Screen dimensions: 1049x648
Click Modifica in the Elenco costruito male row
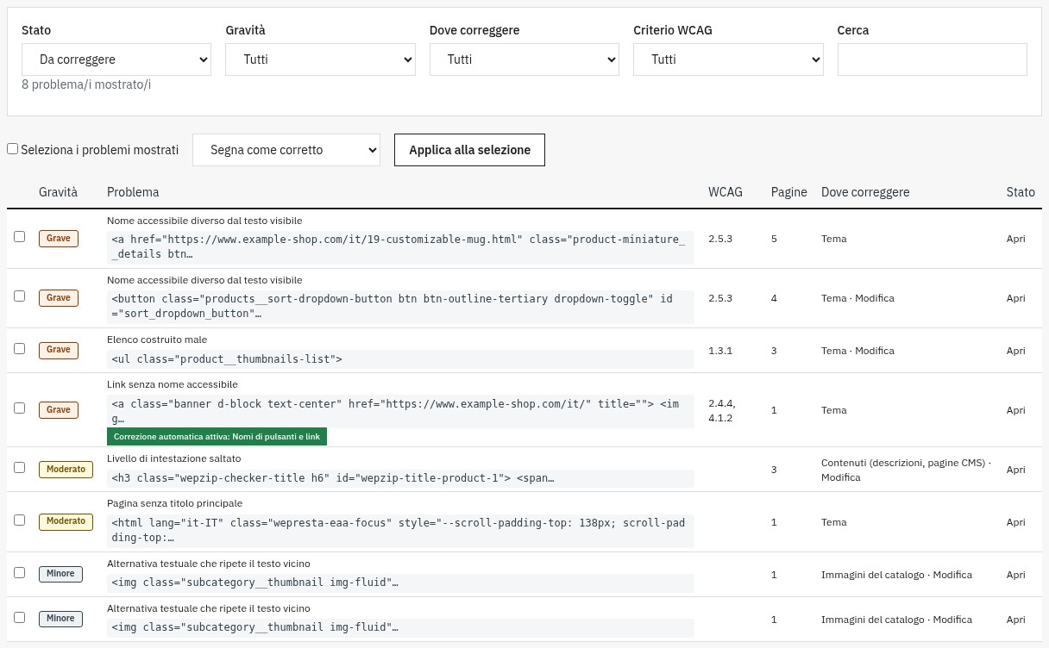coord(875,351)
